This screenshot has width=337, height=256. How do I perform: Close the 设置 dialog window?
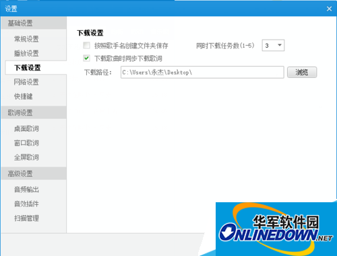click(x=329, y=9)
